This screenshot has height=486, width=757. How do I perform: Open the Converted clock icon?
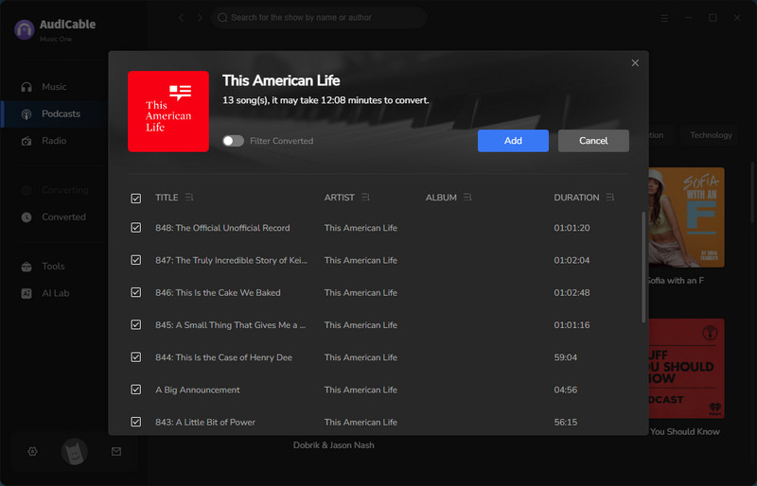(26, 217)
